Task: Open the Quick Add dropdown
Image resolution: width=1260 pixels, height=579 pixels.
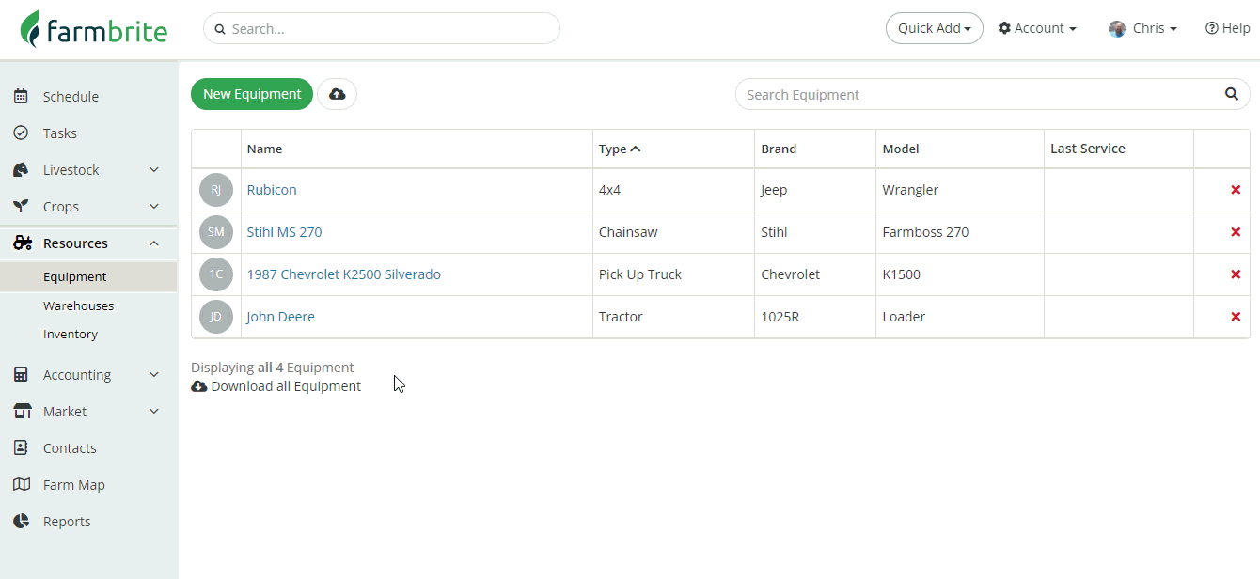Action: [x=934, y=28]
